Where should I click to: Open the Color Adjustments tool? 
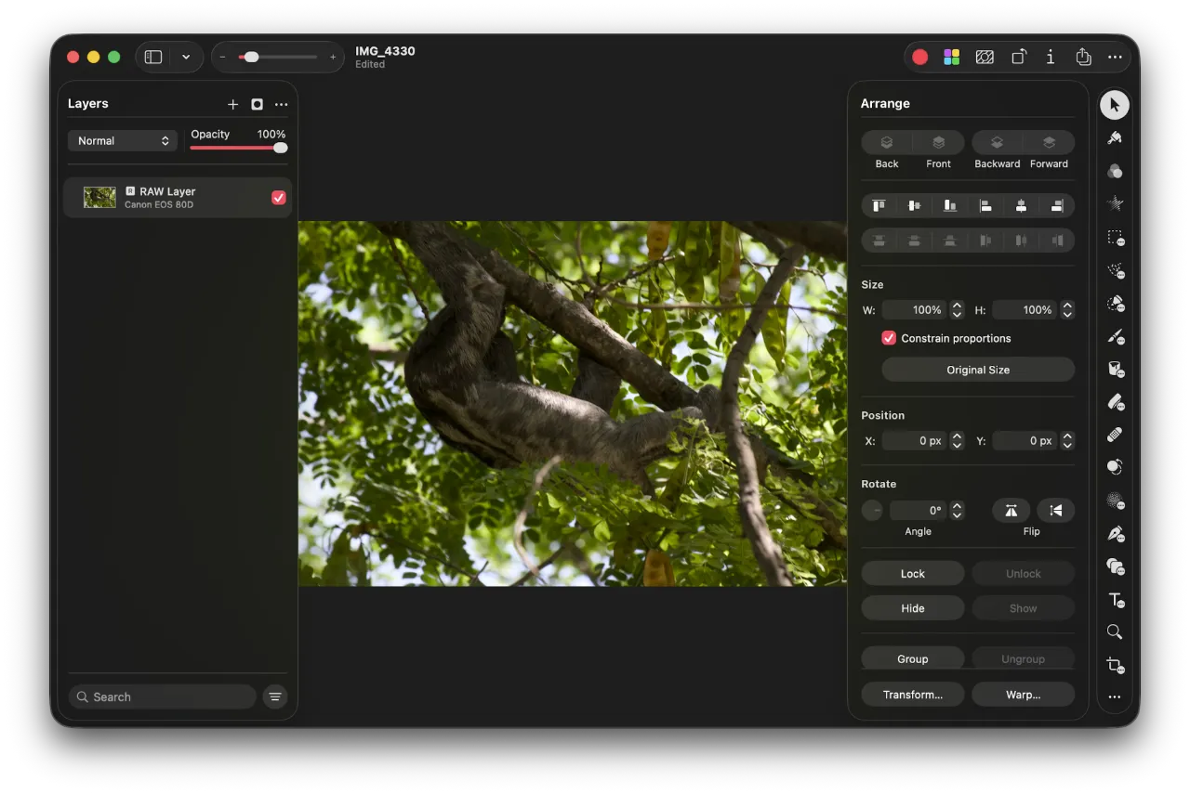[x=1115, y=171]
